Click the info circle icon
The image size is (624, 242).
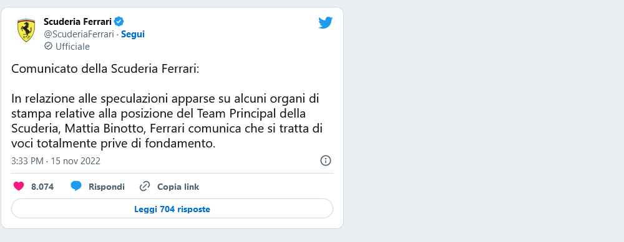click(326, 161)
